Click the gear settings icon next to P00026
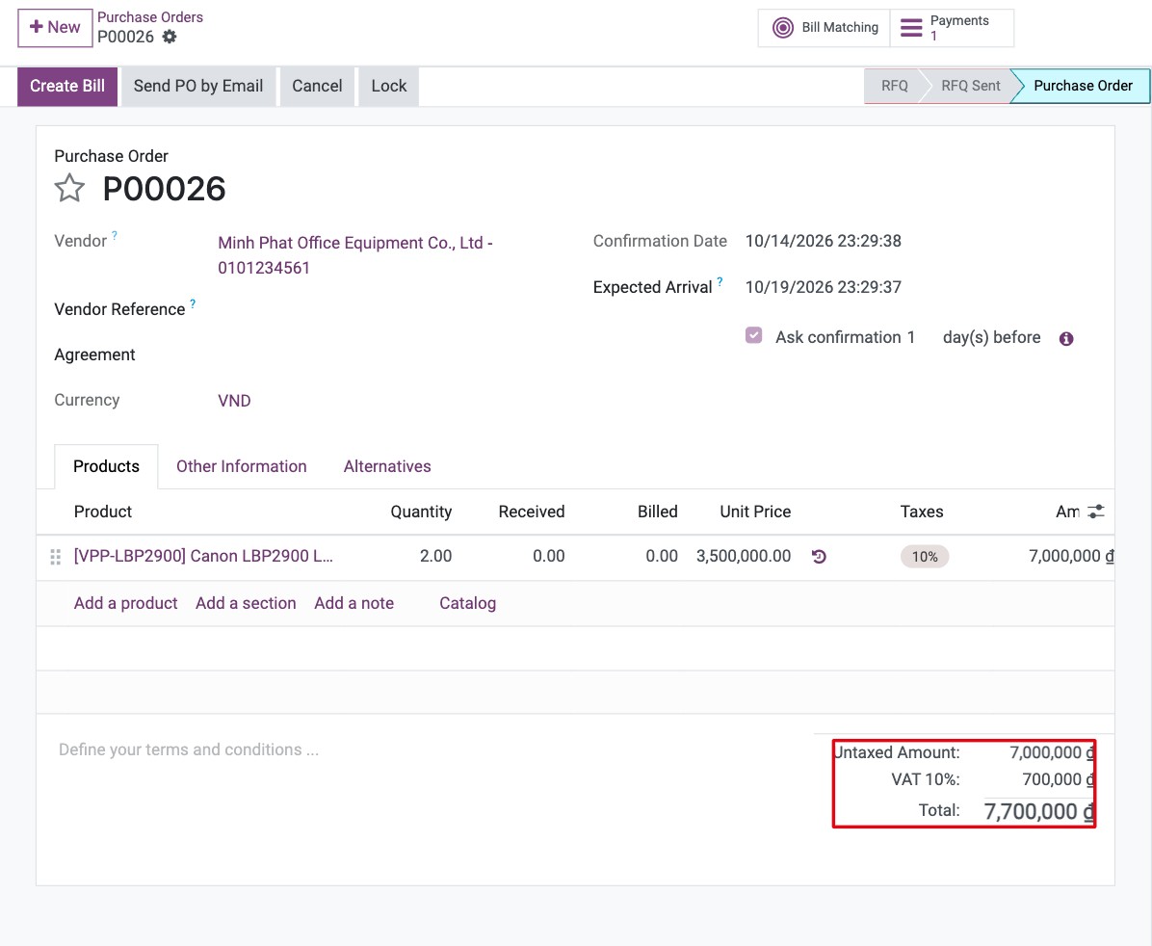Viewport: 1152px width, 946px height. 170,37
